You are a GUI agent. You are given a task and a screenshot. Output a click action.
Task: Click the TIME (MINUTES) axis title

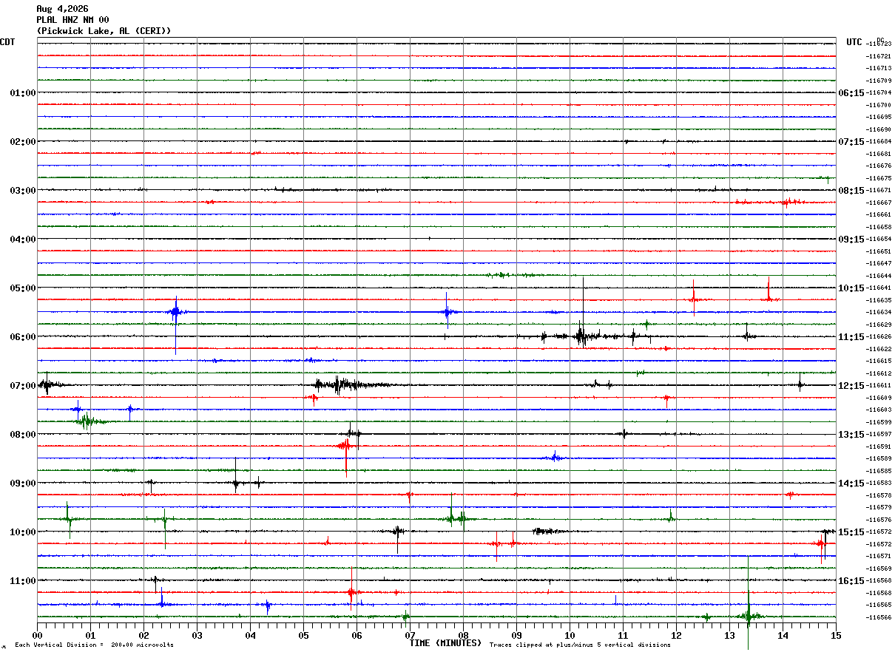pyautogui.click(x=445, y=643)
